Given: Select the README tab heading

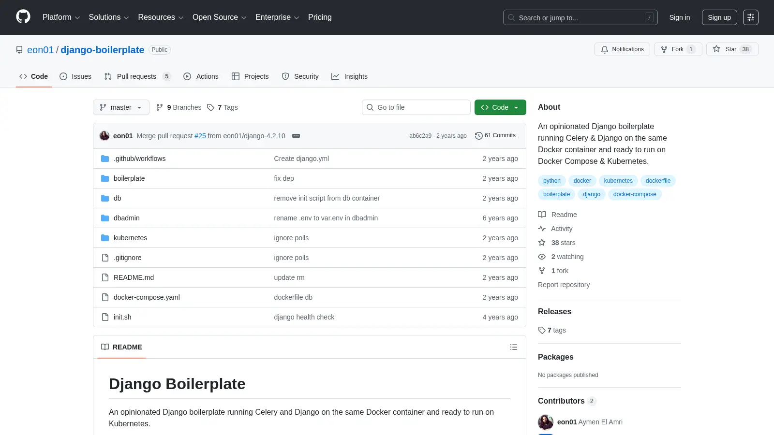Looking at the screenshot, I should [x=121, y=347].
